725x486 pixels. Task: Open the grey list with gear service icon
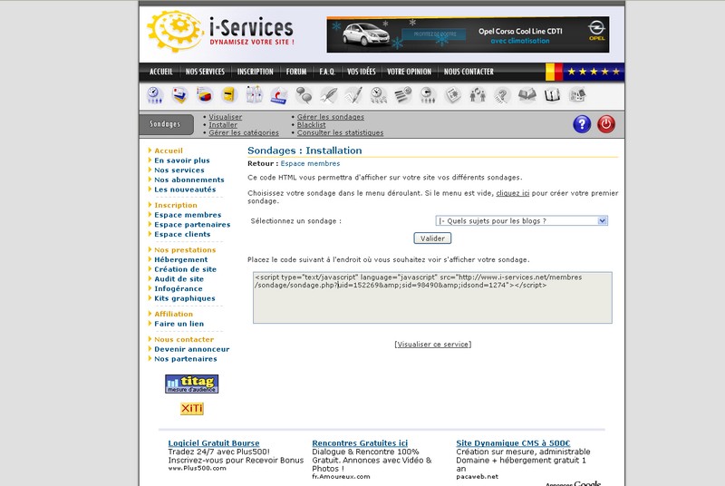tap(403, 95)
